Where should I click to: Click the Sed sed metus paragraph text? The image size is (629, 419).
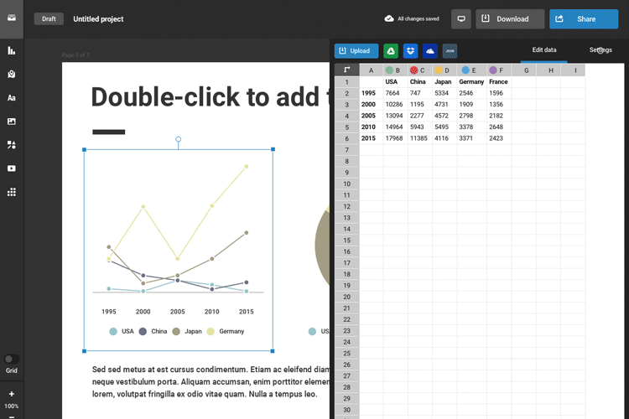[x=211, y=382]
